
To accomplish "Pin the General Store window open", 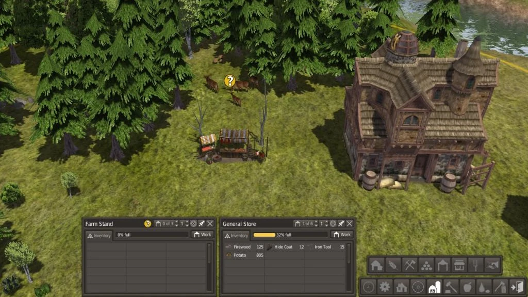I will coord(341,224).
